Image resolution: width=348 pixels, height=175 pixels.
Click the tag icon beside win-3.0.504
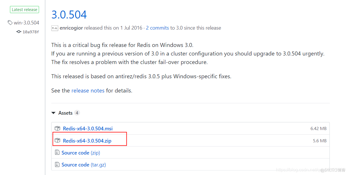click(10, 22)
